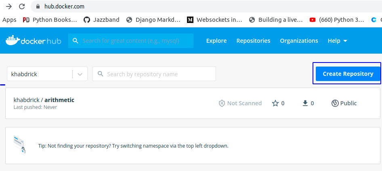Screen dimensions: 382x171
Task: Click the 'Last pushed: Never' text
Action: tap(35, 107)
